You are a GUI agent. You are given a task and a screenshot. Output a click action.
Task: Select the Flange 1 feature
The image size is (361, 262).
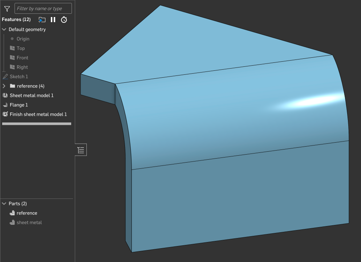click(19, 105)
